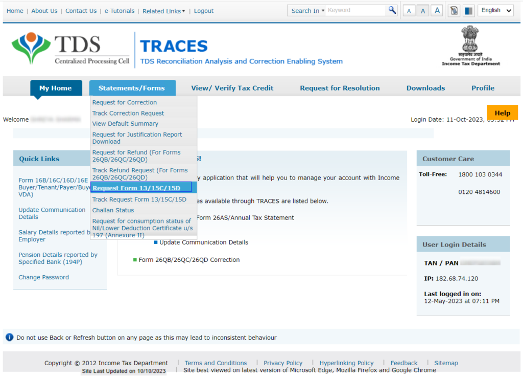523x378 pixels.
Task: Click the blue info icon beside the warning
Action: (9, 337)
